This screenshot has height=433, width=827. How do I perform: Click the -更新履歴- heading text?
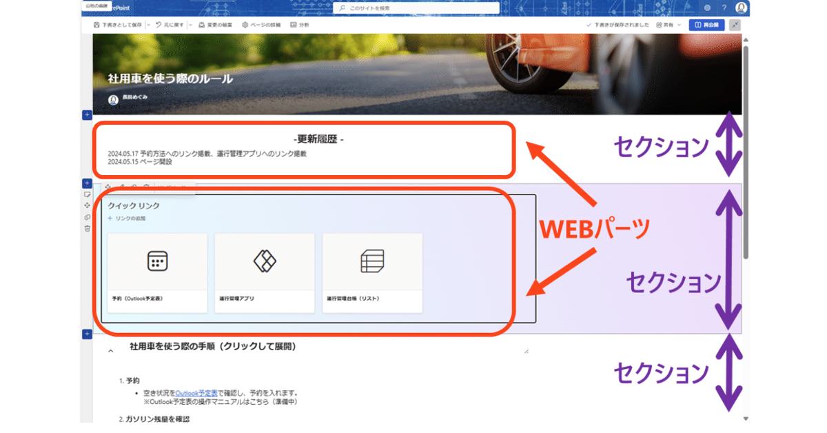pyautogui.click(x=318, y=139)
